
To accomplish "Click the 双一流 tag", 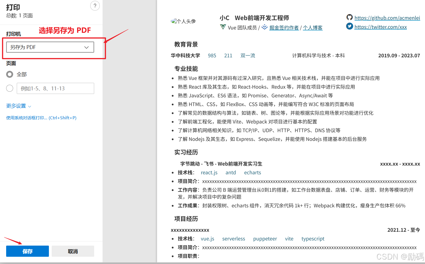I will click(248, 55).
